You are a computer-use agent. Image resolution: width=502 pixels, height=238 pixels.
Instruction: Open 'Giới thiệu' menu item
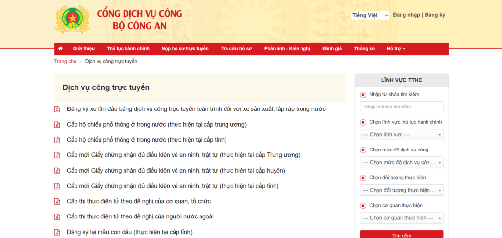pos(83,49)
